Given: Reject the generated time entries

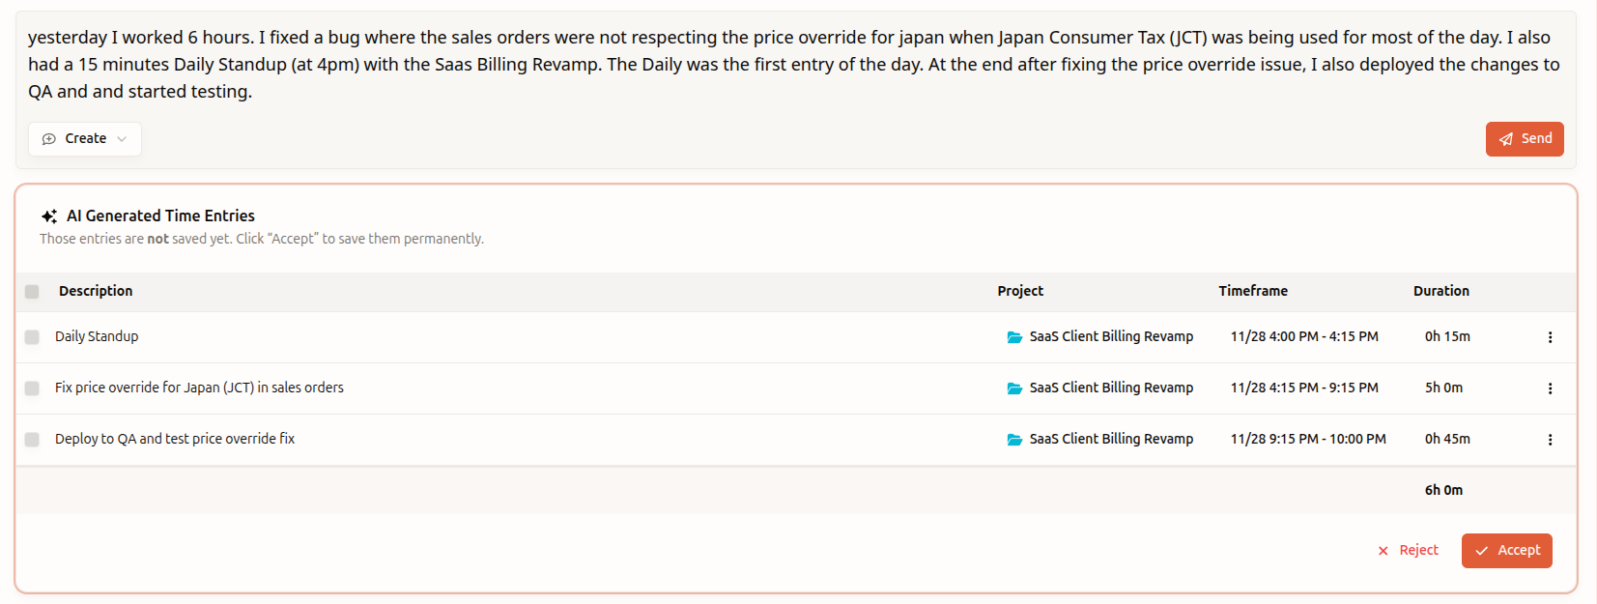Looking at the screenshot, I should 1408,551.
